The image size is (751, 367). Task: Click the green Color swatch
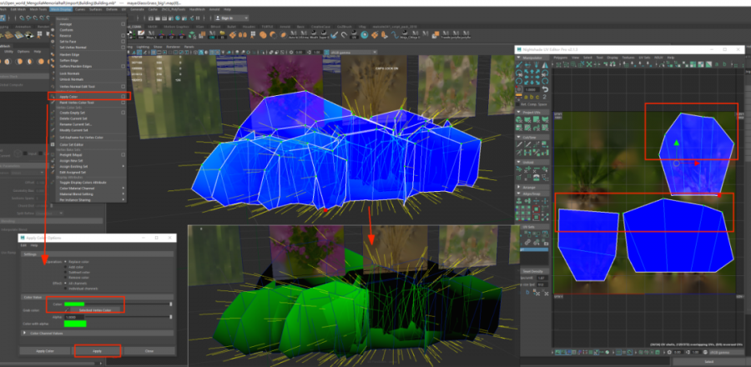(74, 304)
